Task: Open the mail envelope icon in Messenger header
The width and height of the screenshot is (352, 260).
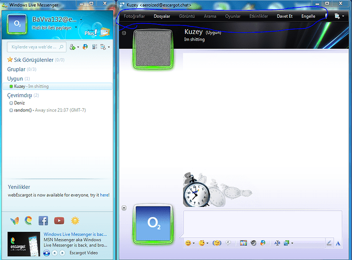Action: (105, 32)
